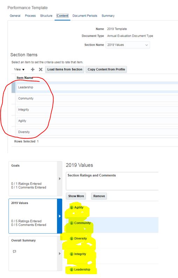The image size is (178, 278).
Task: Click the add row plus icon
Action: point(33,69)
